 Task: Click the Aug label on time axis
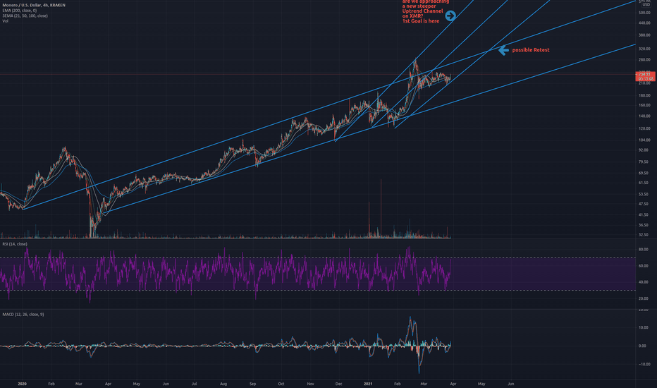click(223, 384)
